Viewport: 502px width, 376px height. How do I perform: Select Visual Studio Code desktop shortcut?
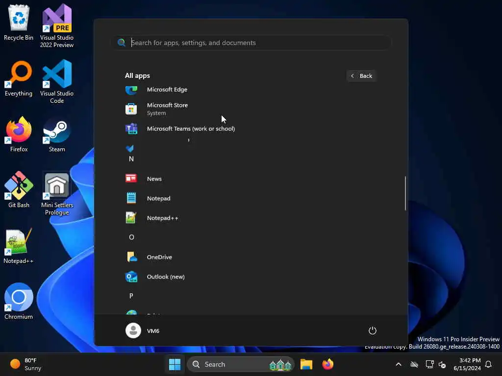click(x=57, y=82)
